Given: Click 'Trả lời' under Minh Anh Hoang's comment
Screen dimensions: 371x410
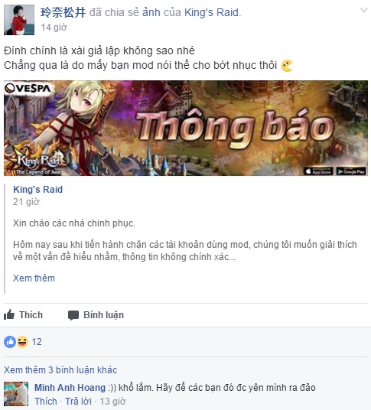Looking at the screenshot, I should click(x=78, y=401).
